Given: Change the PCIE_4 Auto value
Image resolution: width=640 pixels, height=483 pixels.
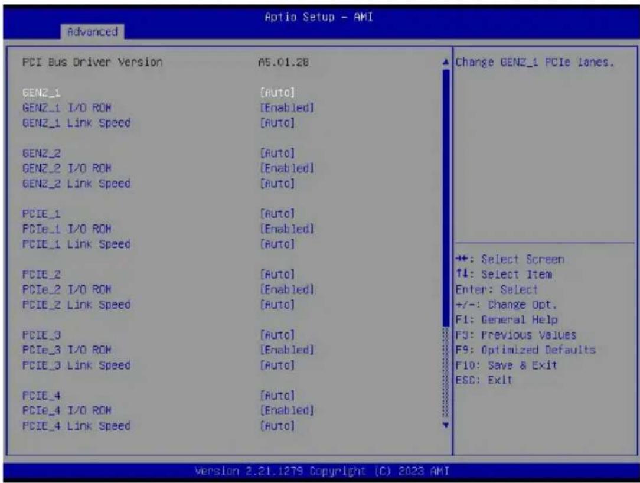Looking at the screenshot, I should tap(277, 395).
